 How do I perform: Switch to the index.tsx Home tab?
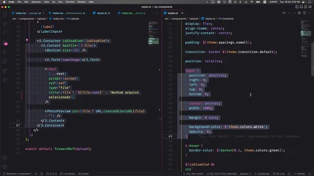coord(131,13)
